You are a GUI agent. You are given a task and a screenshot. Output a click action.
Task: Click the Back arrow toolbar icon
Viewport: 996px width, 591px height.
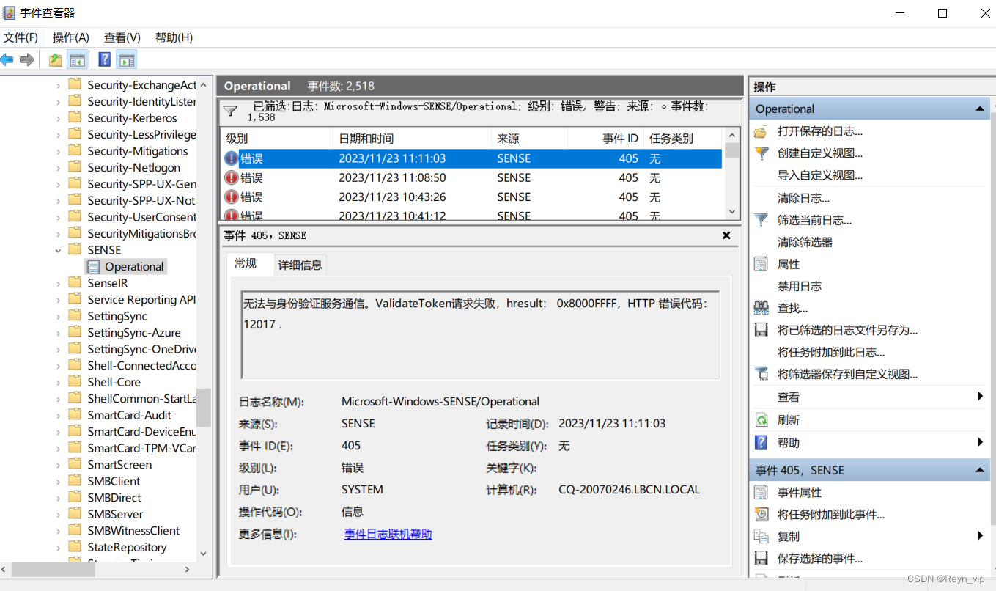tap(7, 60)
